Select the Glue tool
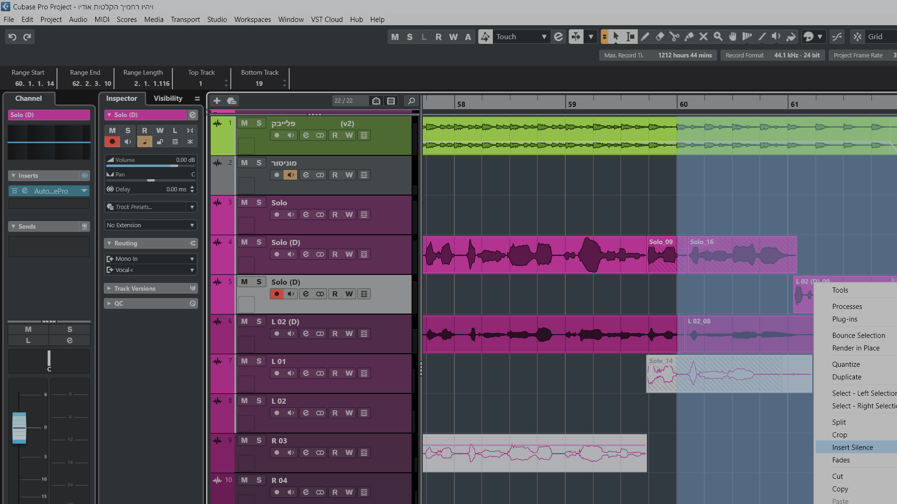Image resolution: width=897 pixels, height=504 pixels. tap(689, 36)
